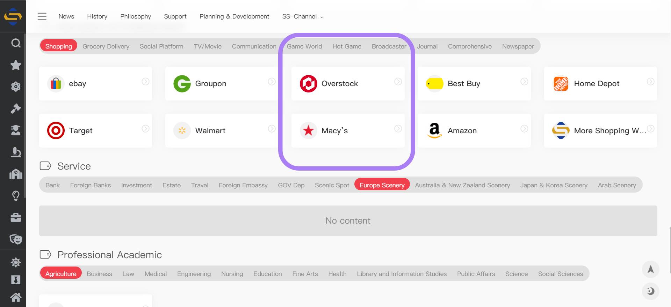Open the Home Depot card
This screenshot has height=307, width=671.
pyautogui.click(x=600, y=83)
